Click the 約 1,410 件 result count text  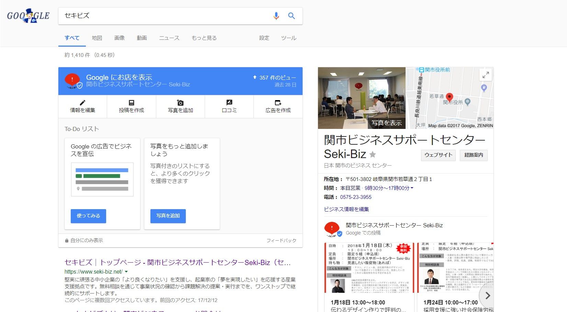(90, 55)
